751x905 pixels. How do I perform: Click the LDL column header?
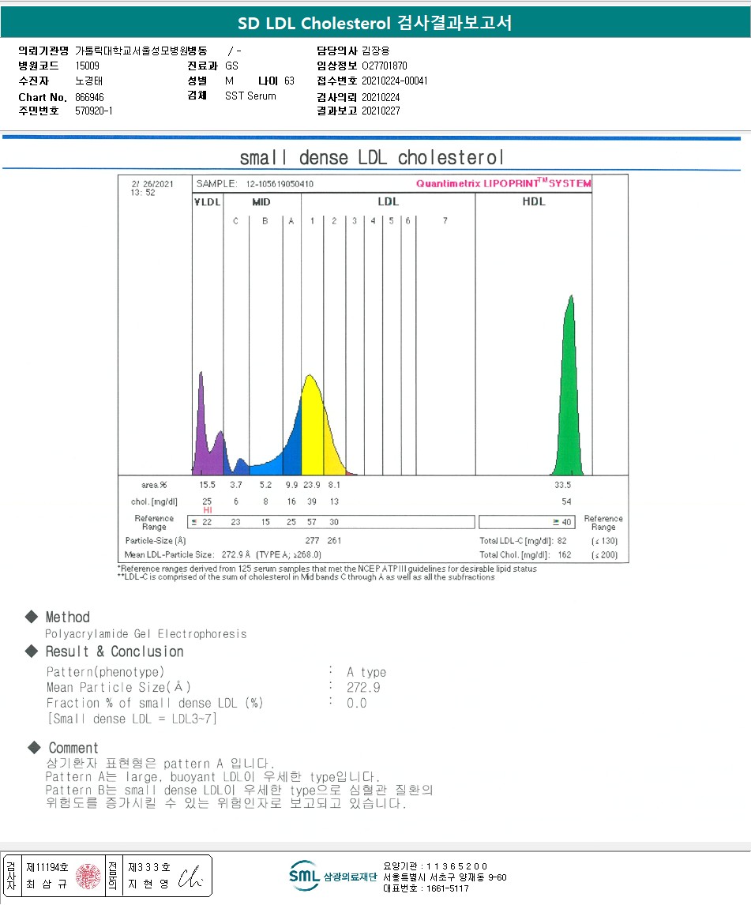click(388, 201)
